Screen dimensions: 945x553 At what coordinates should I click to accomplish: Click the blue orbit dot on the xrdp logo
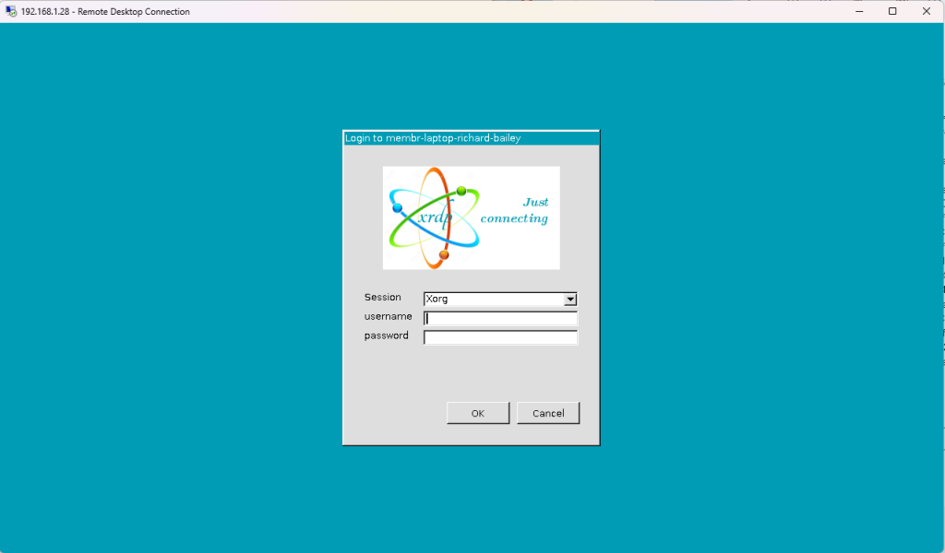tap(397, 208)
